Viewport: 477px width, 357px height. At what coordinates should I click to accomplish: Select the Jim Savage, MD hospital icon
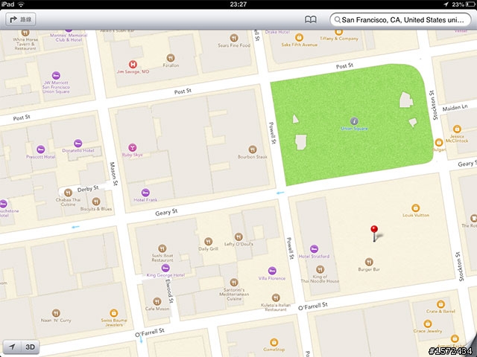133,64
